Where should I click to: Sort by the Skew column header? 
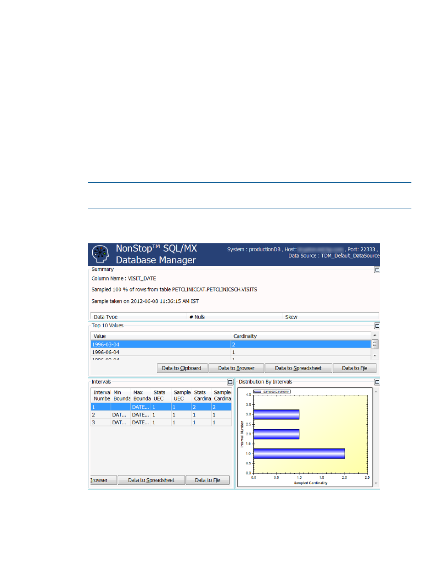[x=331, y=317]
